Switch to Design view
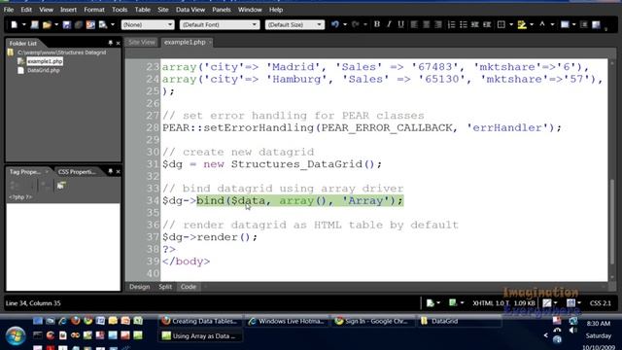 (x=140, y=287)
